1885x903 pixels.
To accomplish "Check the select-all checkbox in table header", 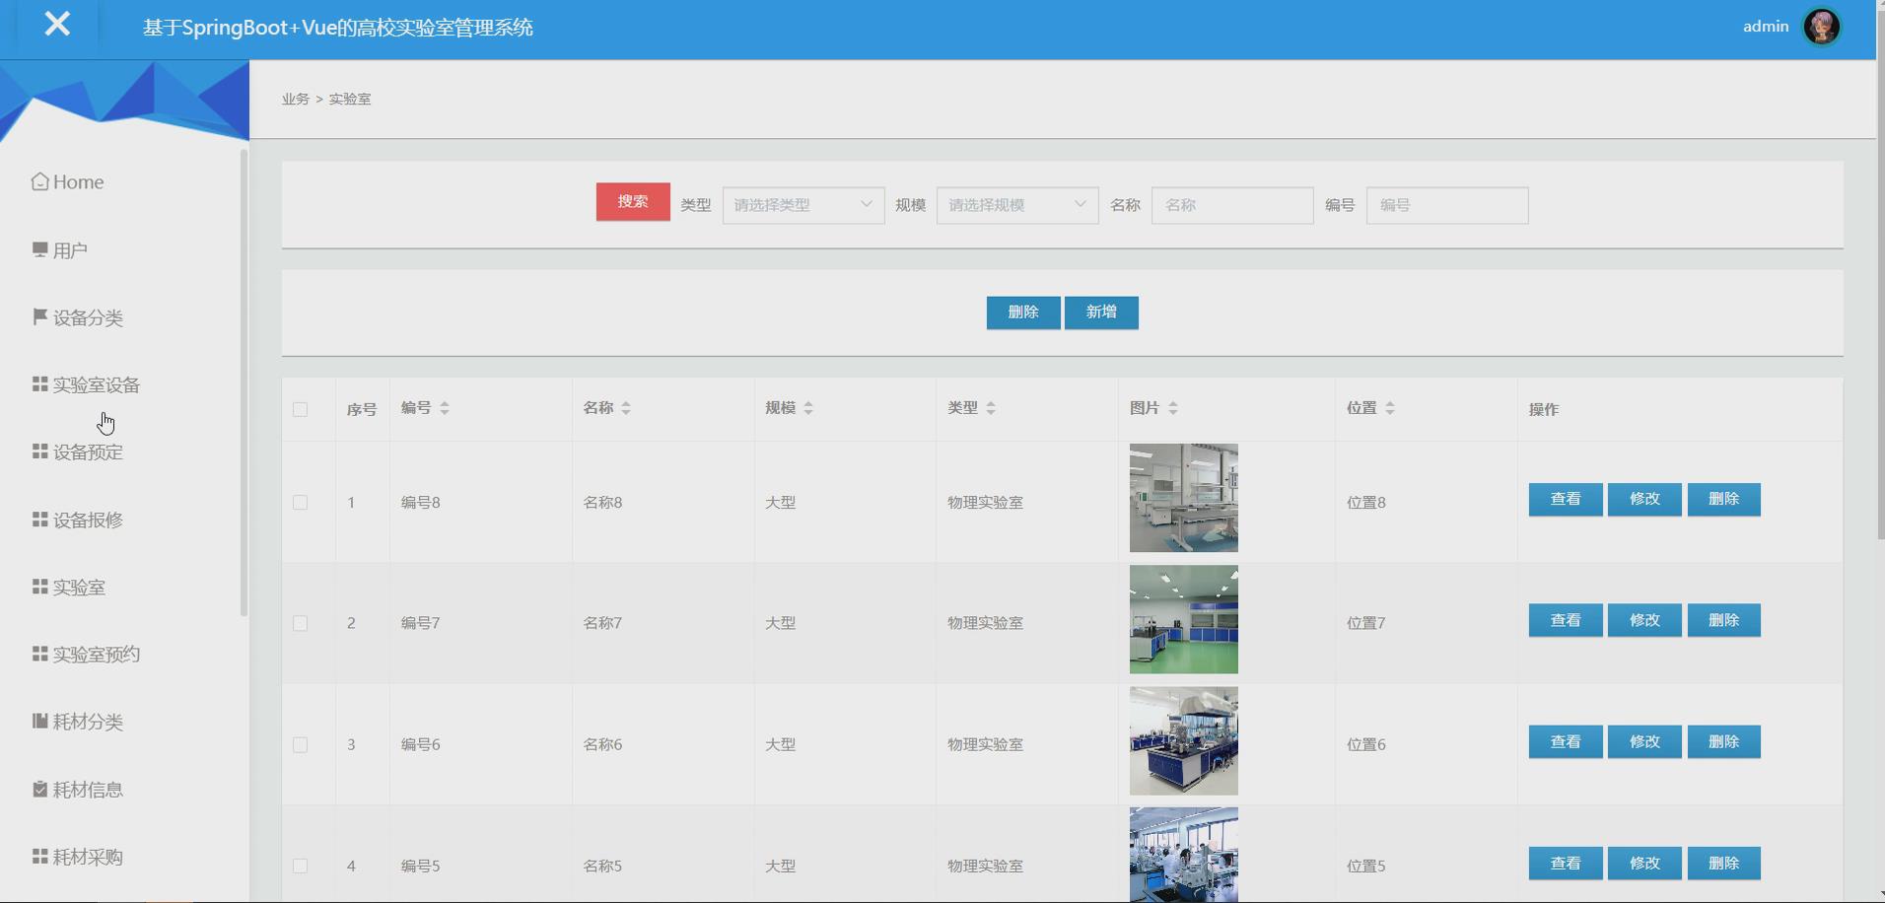I will click(x=301, y=408).
